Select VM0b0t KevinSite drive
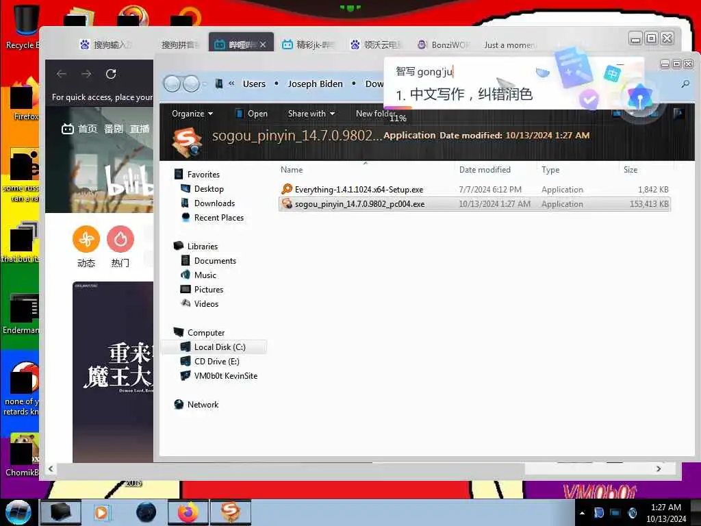The height and width of the screenshot is (526, 701). click(x=219, y=375)
